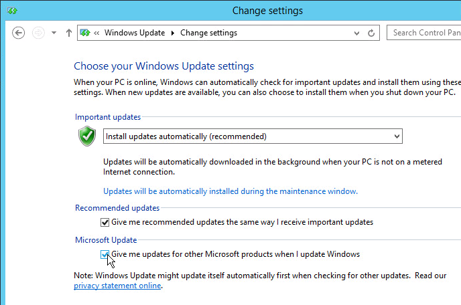Screen dimensions: 461x305
Task: Open the privacy statement online link
Action: coord(117,286)
